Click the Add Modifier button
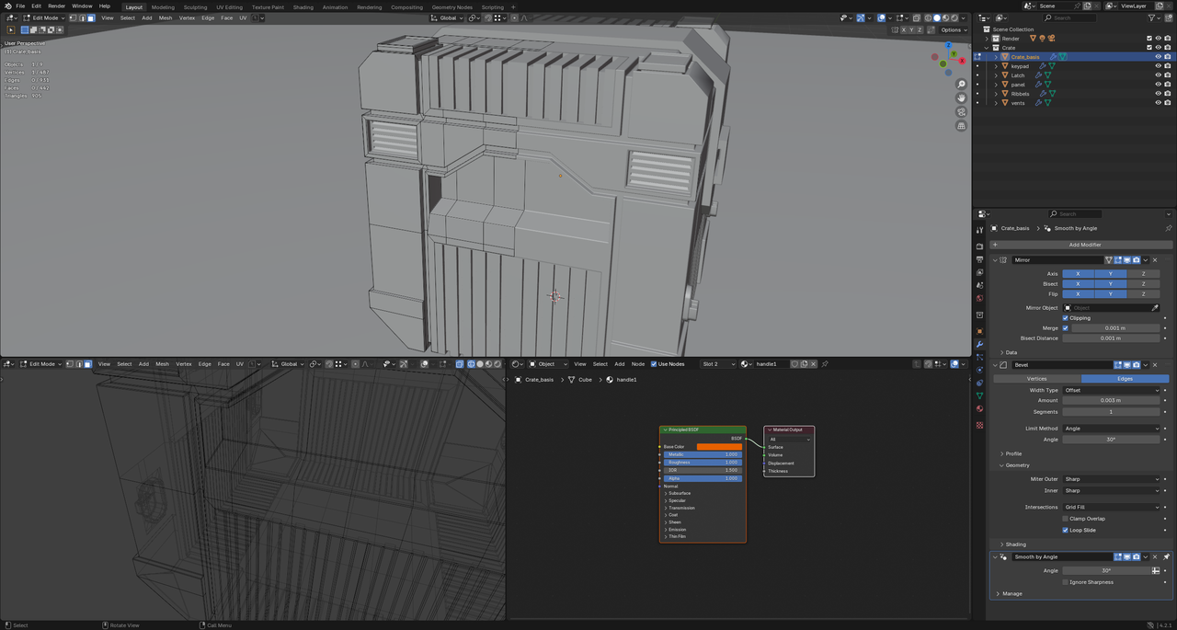The width and height of the screenshot is (1177, 630). 1084,245
